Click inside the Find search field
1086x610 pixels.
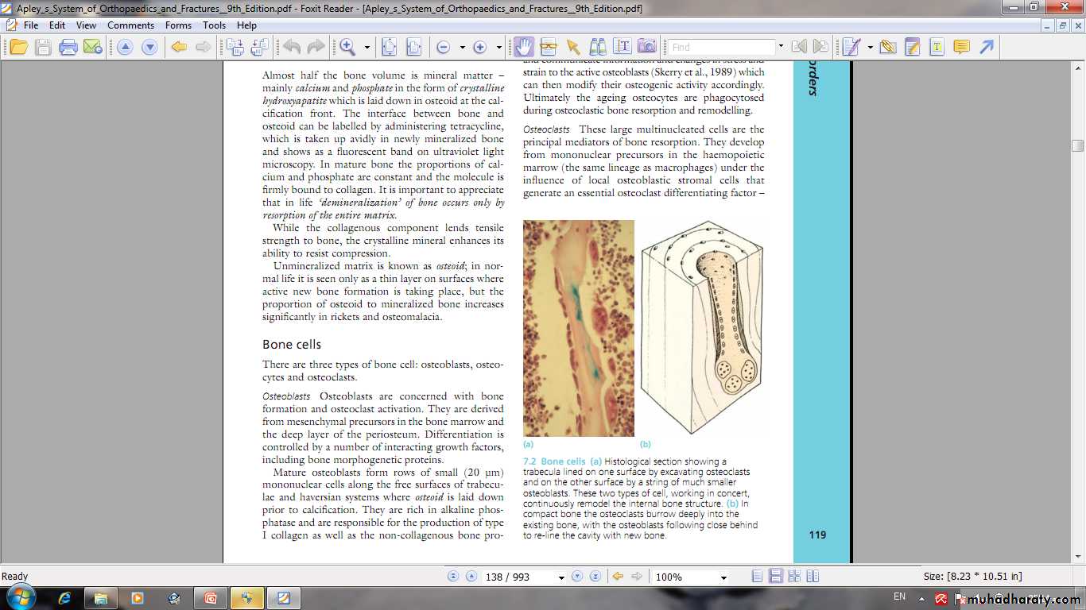point(720,47)
